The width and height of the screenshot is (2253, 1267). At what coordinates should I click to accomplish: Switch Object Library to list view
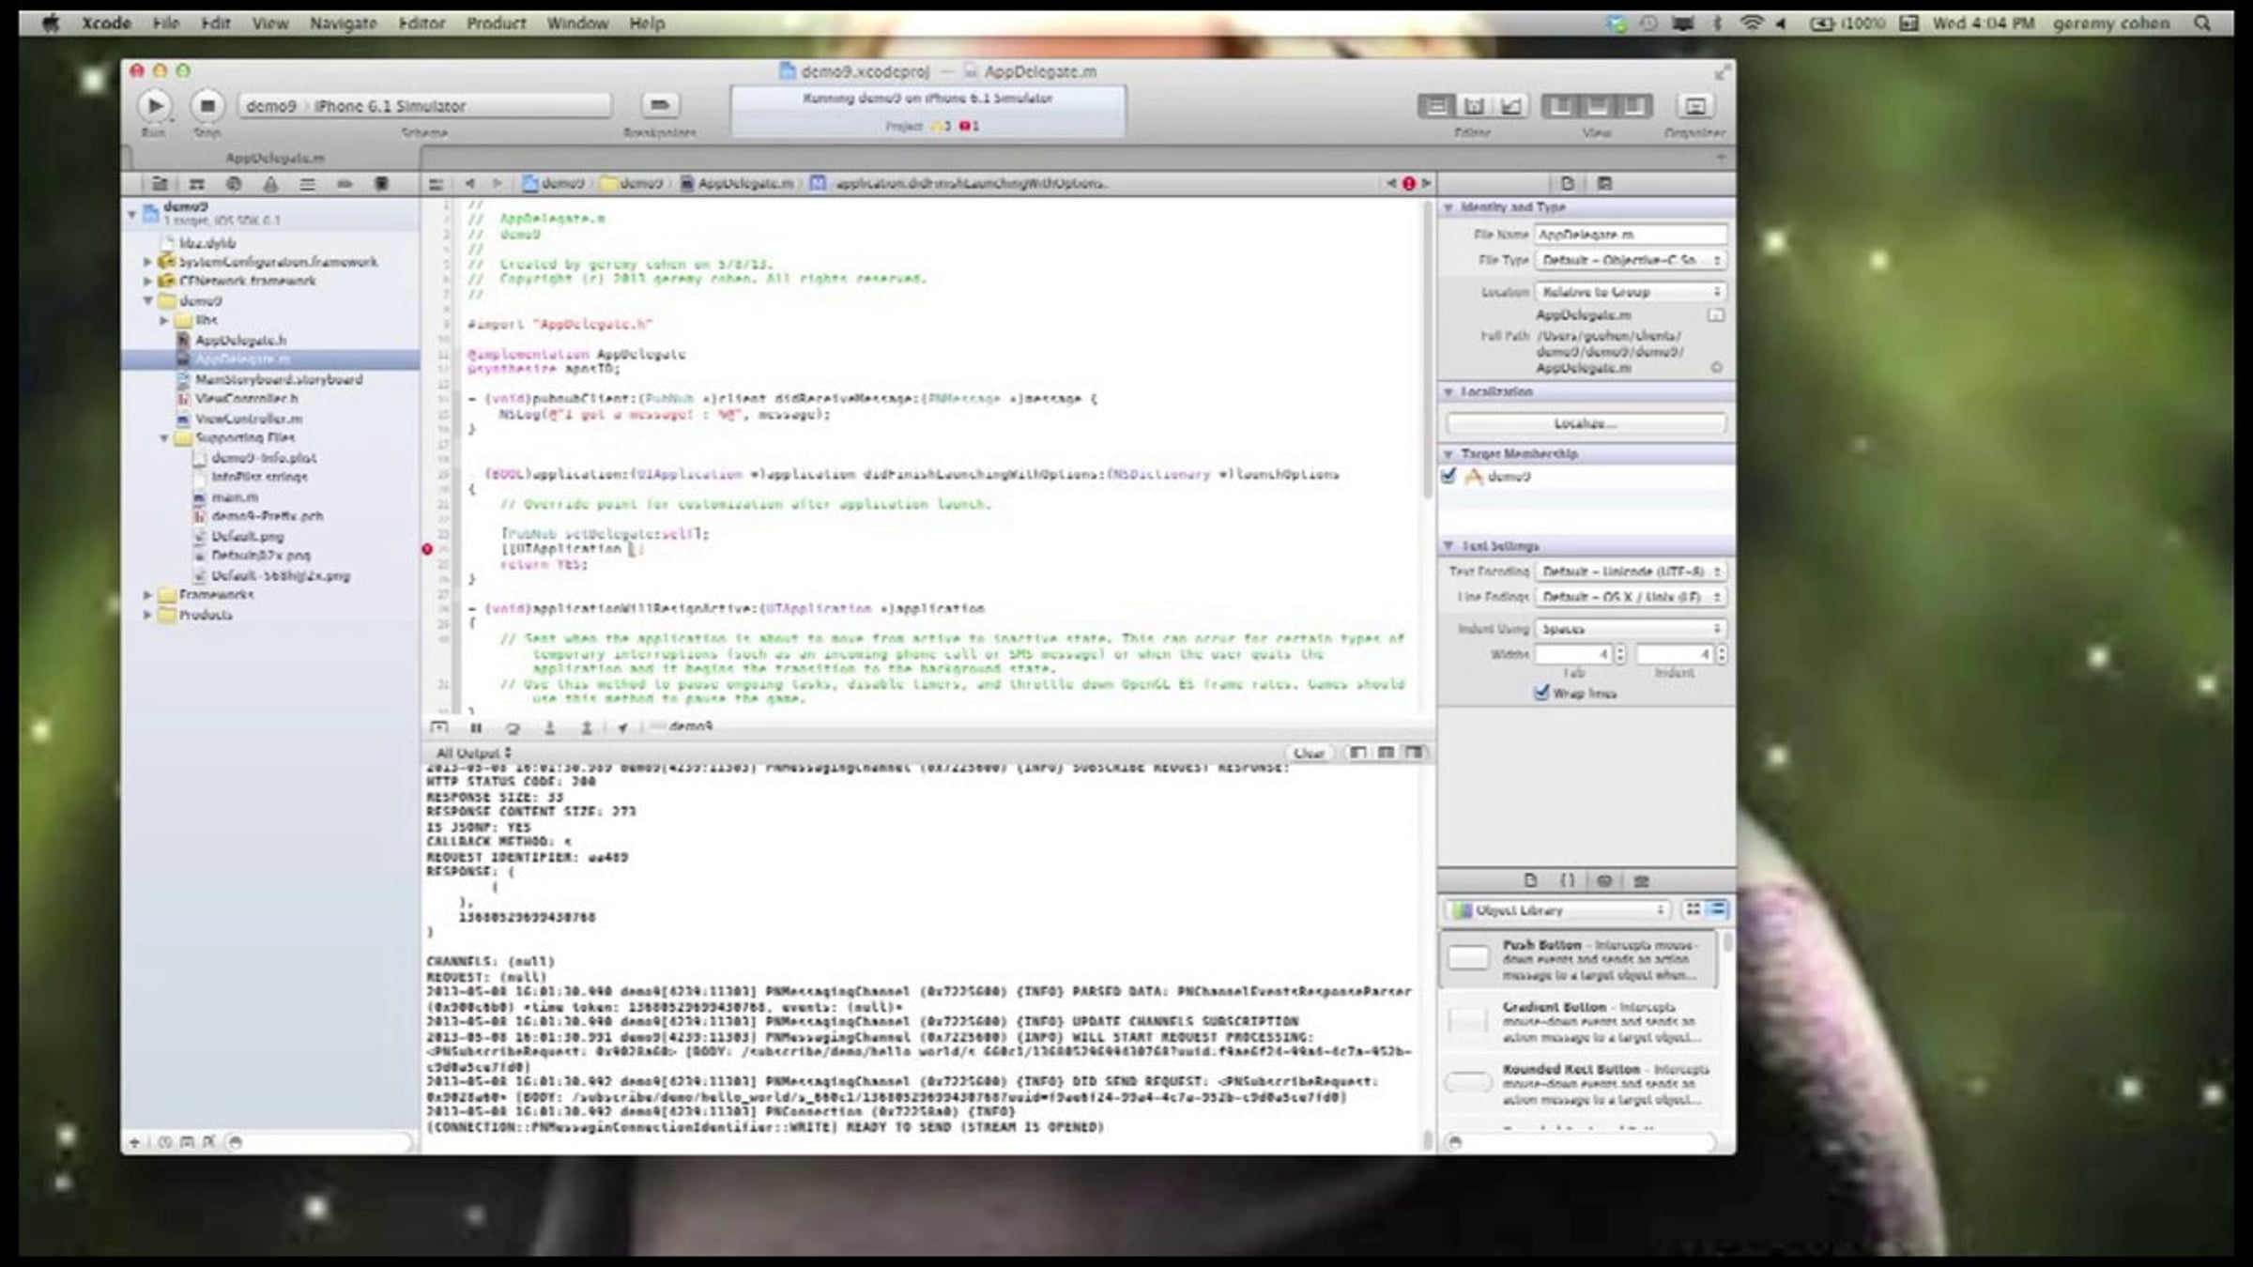tap(1717, 908)
